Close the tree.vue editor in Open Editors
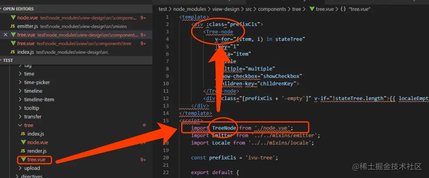The image size is (429, 178). [x=5, y=35]
